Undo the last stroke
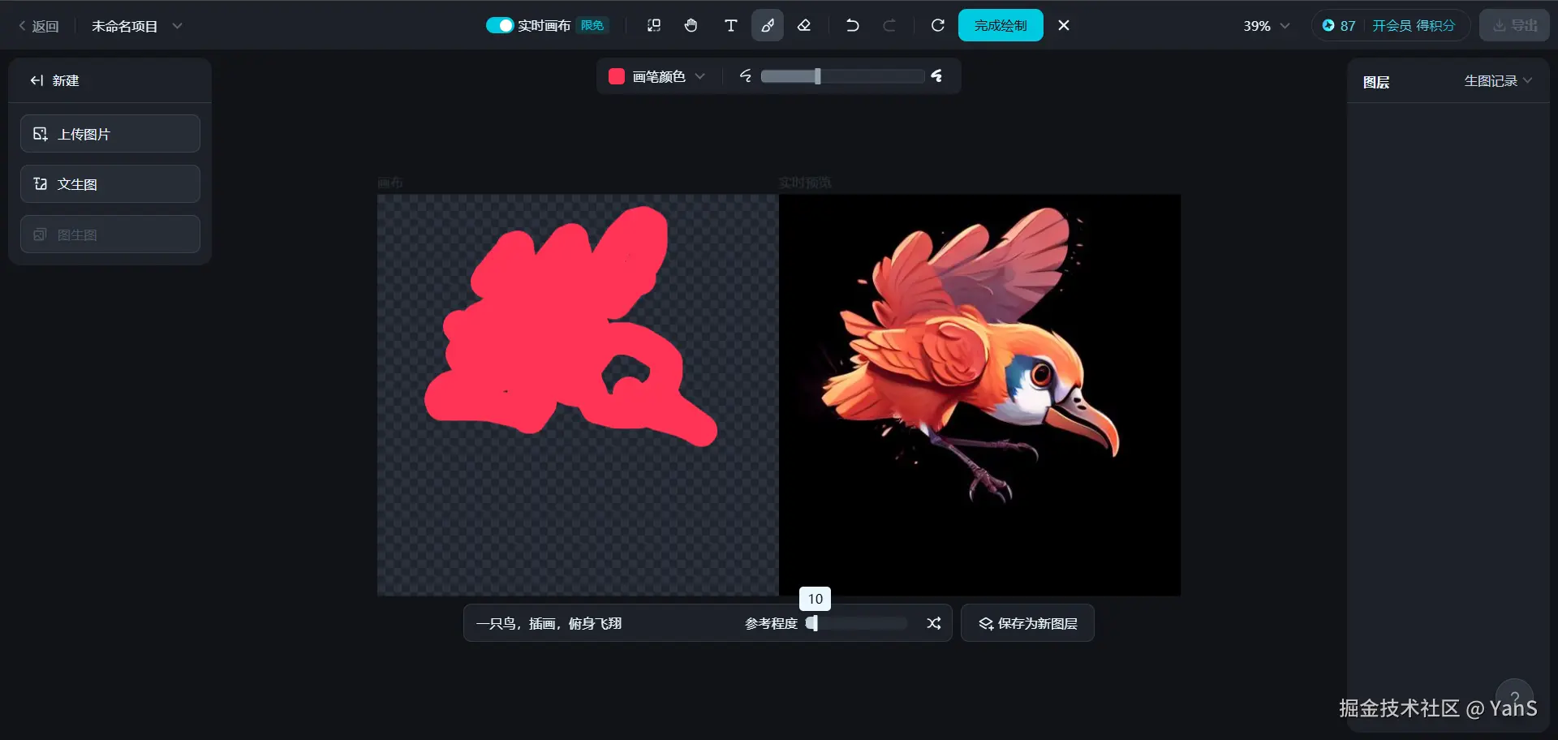1558x740 pixels. pyautogui.click(x=852, y=25)
